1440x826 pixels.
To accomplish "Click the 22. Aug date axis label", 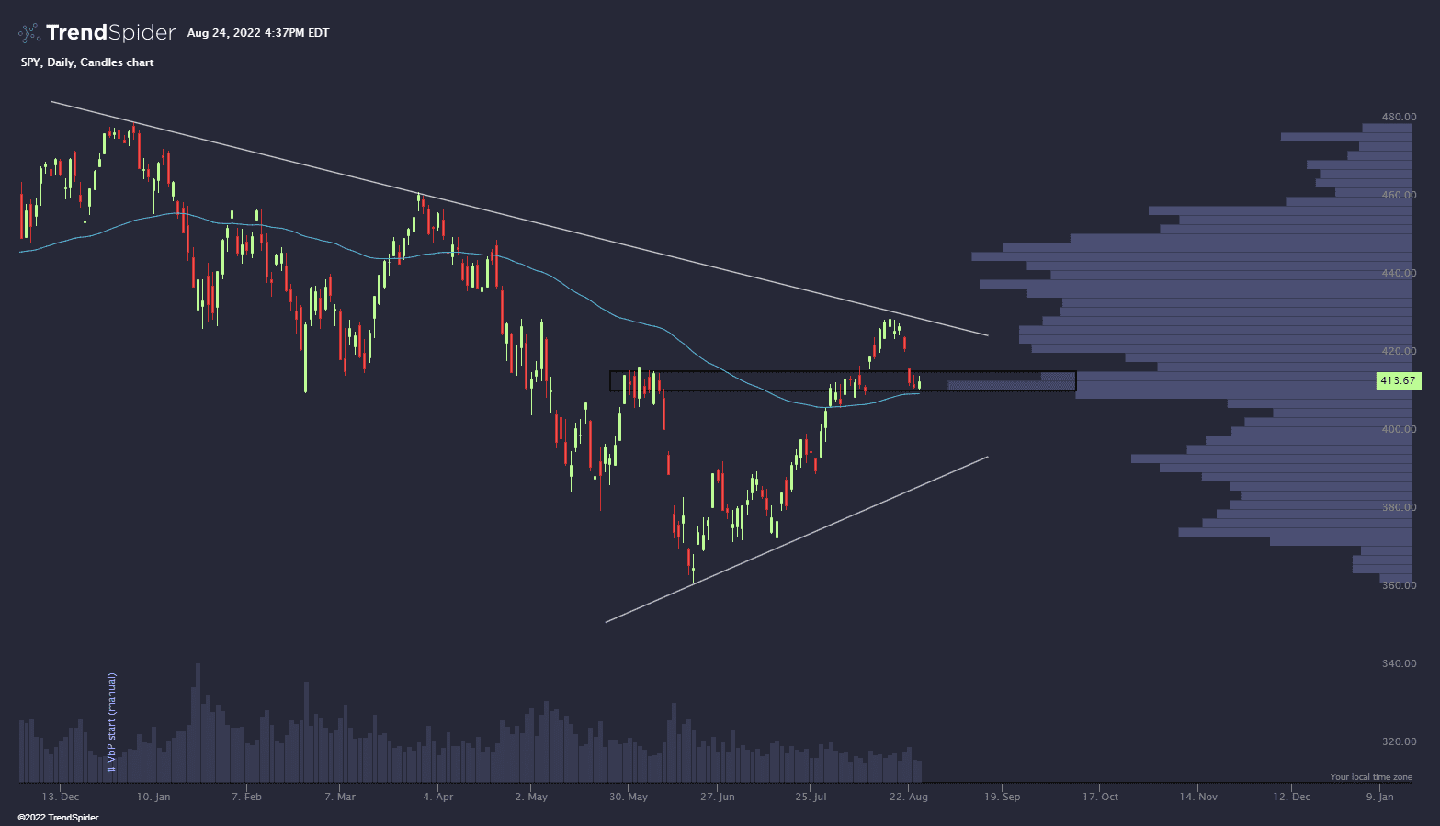I will [909, 797].
